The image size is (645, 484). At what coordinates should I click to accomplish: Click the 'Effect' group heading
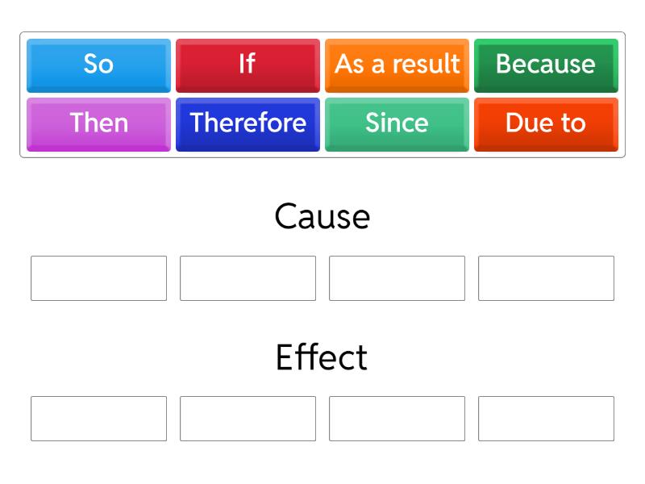coord(322,357)
